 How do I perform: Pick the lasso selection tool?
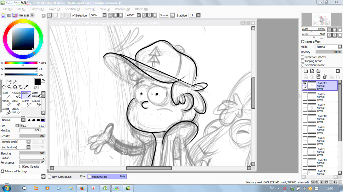tap(9, 82)
